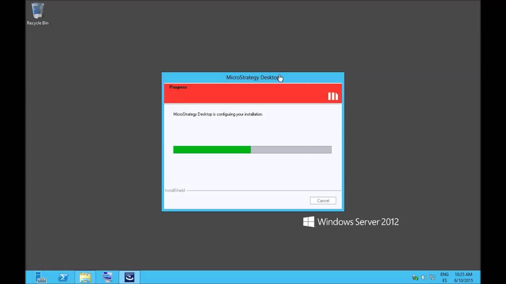Open the clock showing 10:25 AM
Screen dimensions: 506x284
463,277
